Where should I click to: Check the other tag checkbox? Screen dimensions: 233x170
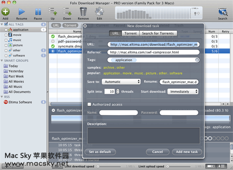pyautogui.click(x=6, y=51)
